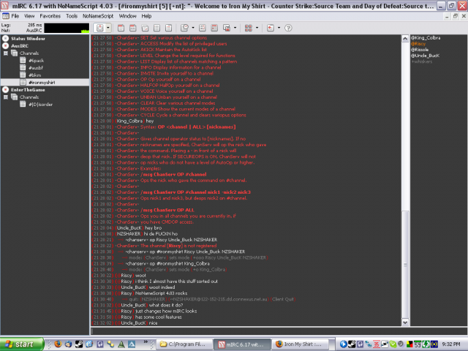This screenshot has height=351, width=468.
Task: Click the chat scrollbar up arrow
Action: pyautogui.click(x=405, y=39)
